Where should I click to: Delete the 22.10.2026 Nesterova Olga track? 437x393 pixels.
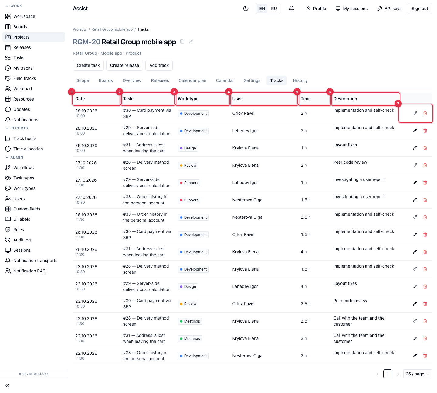pos(425,356)
